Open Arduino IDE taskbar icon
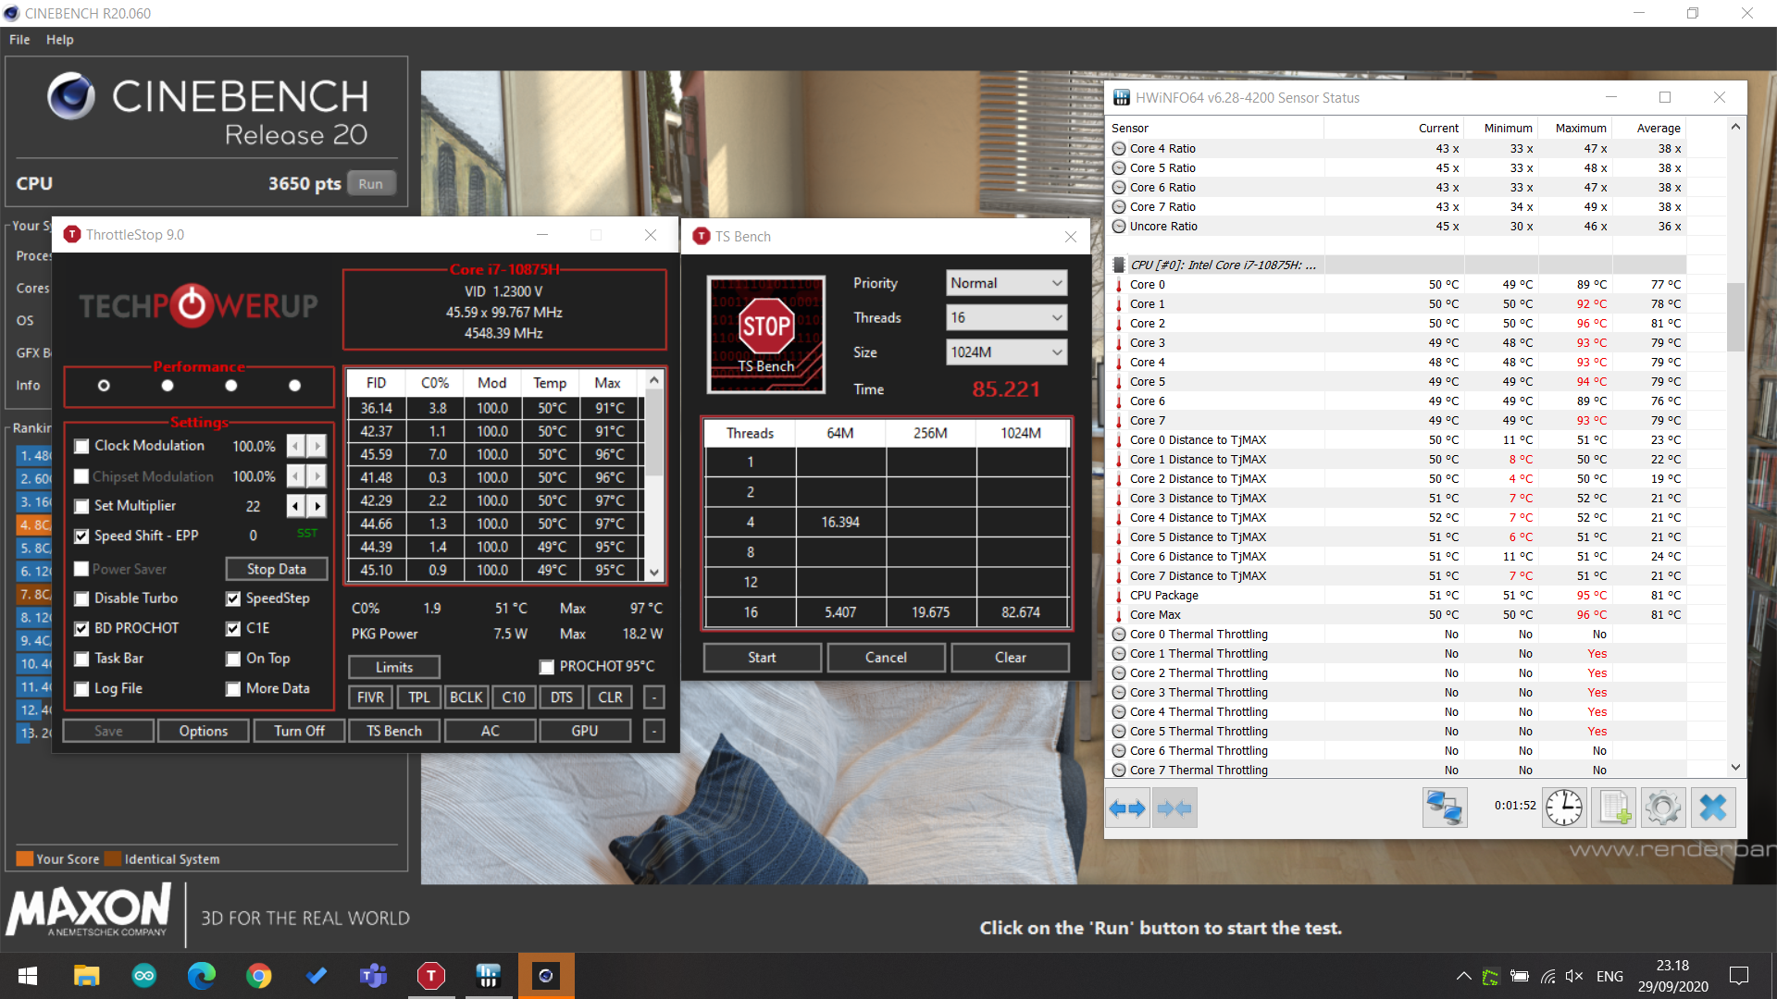 coord(143,976)
